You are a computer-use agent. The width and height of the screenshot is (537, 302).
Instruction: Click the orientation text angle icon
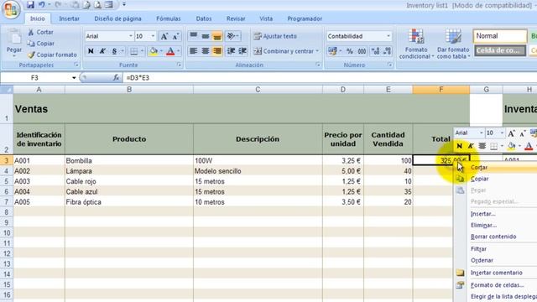(232, 36)
